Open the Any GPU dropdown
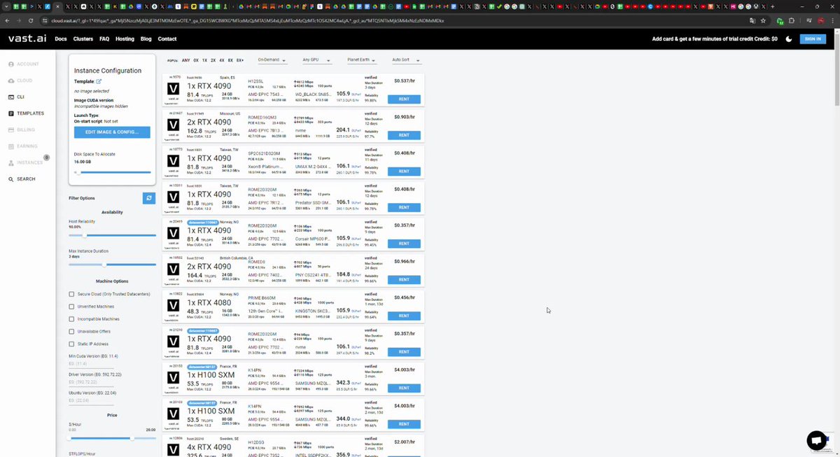Image resolution: width=840 pixels, height=457 pixels. [316, 60]
